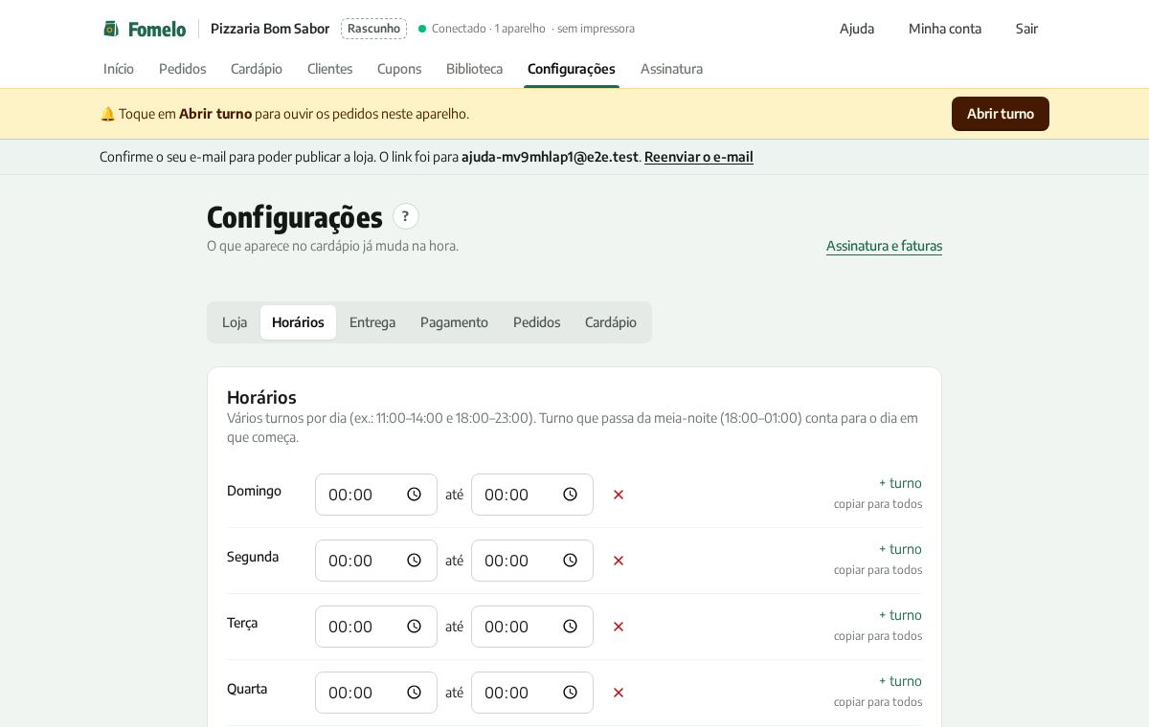Open the help question mark beside Configurações
The height and width of the screenshot is (727, 1149).
click(406, 216)
